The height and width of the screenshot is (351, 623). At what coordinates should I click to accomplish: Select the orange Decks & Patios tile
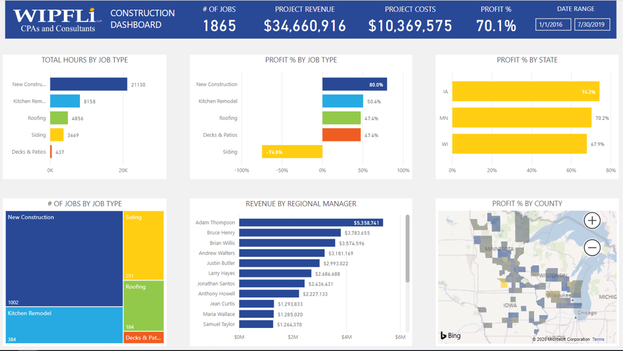tap(143, 338)
